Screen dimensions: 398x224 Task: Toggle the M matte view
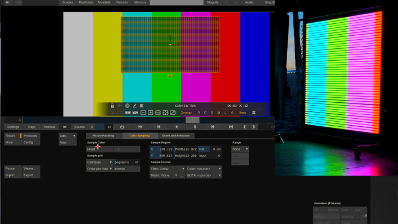[x=218, y=113]
